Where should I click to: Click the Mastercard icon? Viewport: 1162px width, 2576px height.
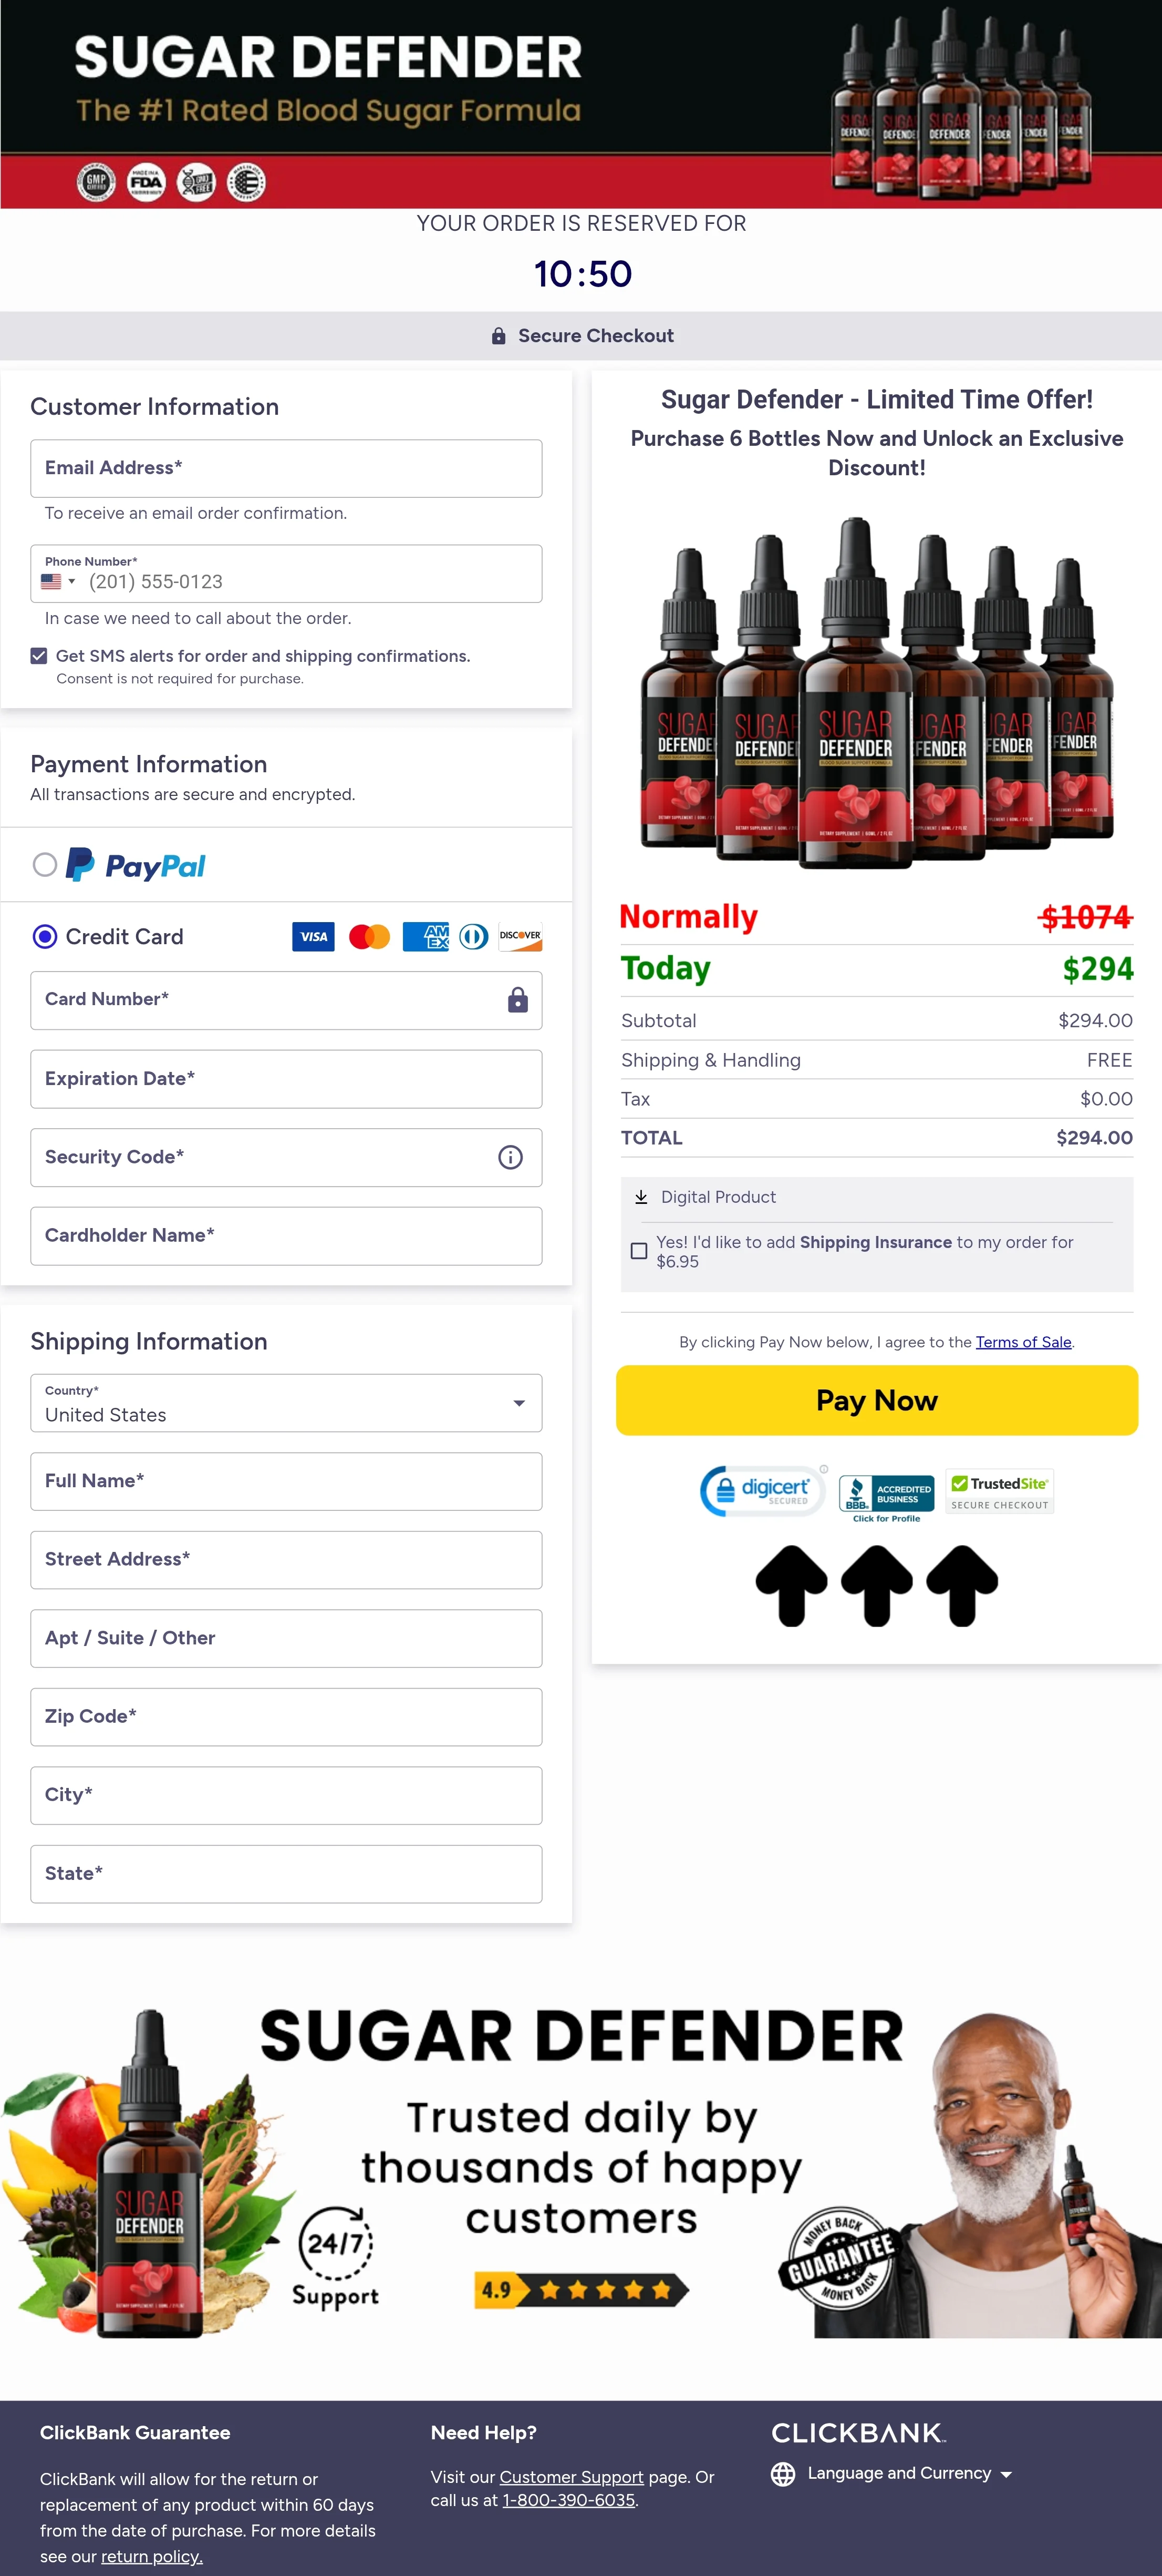369,936
